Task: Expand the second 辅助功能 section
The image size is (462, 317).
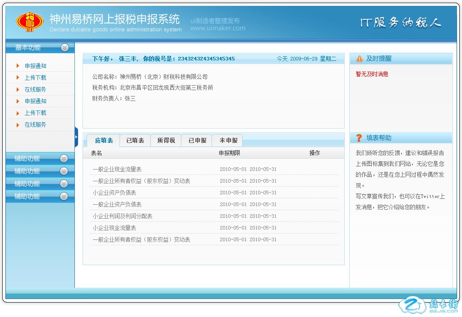Action: tap(64, 171)
